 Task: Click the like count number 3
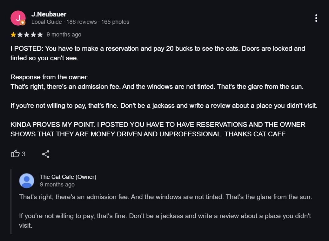coord(23,154)
